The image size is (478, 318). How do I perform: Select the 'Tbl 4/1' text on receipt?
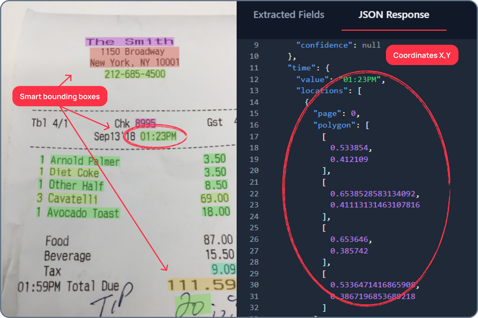(x=50, y=123)
